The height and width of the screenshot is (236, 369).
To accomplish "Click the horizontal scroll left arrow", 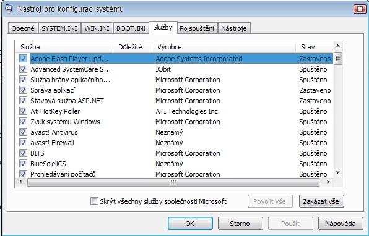I will click(20, 182).
